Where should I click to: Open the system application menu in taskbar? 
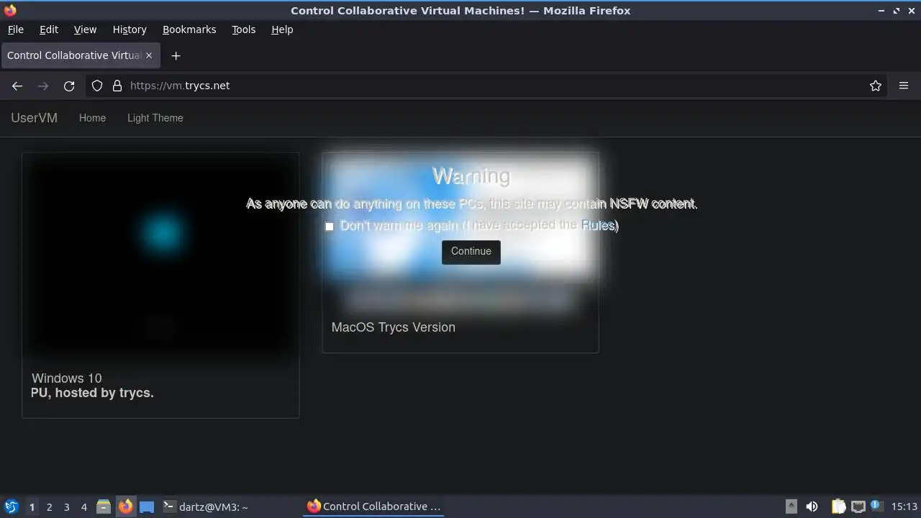pyautogui.click(x=11, y=506)
